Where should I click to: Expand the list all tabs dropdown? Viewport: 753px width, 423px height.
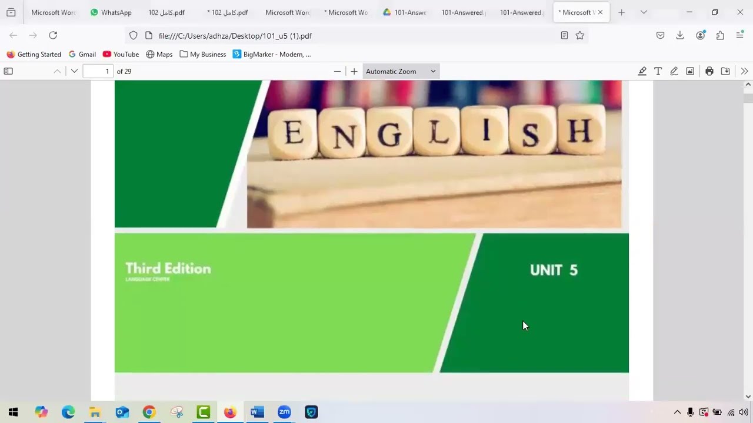pyautogui.click(x=644, y=12)
